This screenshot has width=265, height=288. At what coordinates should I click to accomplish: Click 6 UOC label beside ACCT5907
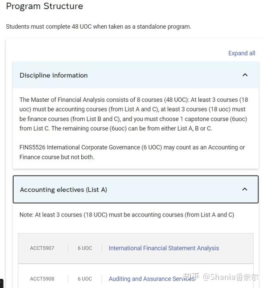tap(85, 248)
